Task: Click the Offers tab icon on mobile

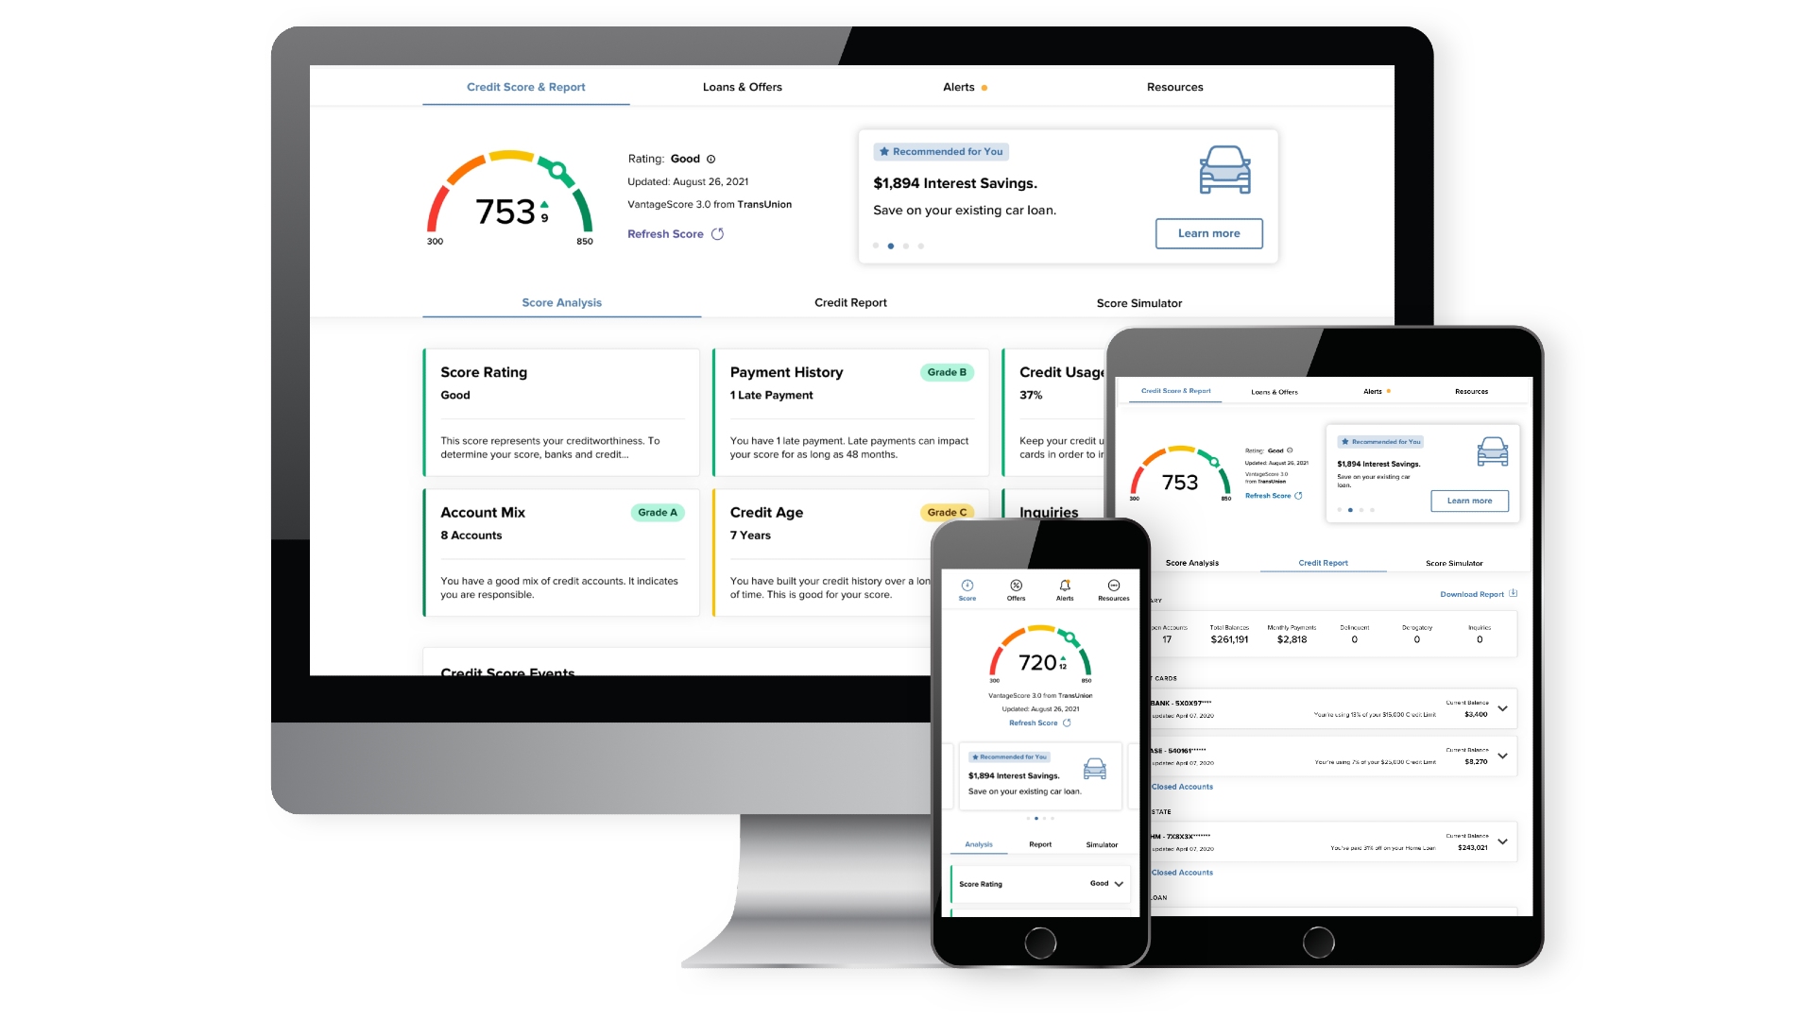Action: 1017,586
